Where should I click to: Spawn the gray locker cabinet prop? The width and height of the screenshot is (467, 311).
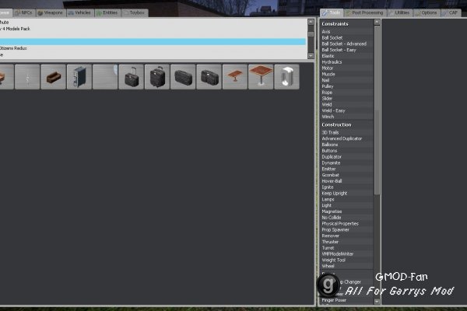pos(79,77)
